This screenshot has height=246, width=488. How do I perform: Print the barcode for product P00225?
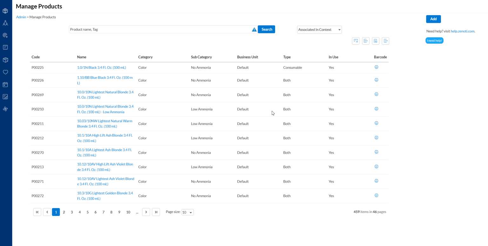376,67
